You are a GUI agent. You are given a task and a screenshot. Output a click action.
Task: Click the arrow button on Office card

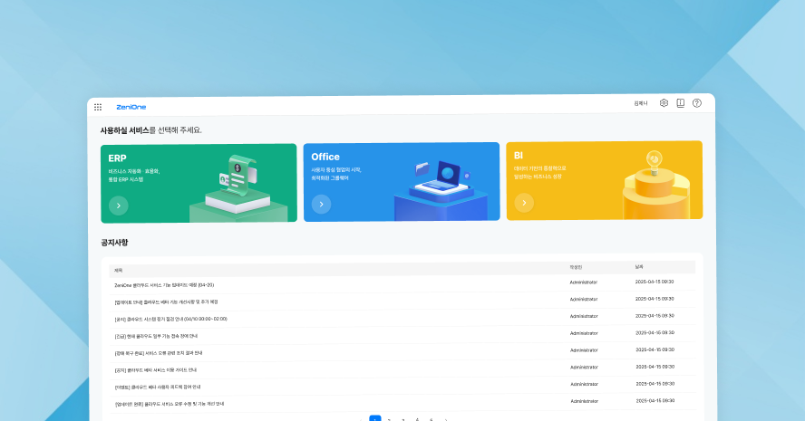pos(322,204)
